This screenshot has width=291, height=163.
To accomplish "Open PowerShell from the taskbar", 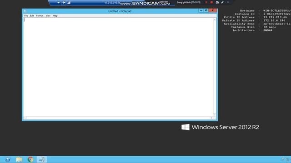I will pyautogui.click(x=8, y=159).
